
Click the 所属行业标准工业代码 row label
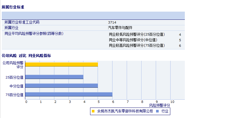pyautogui.click(x=22, y=22)
